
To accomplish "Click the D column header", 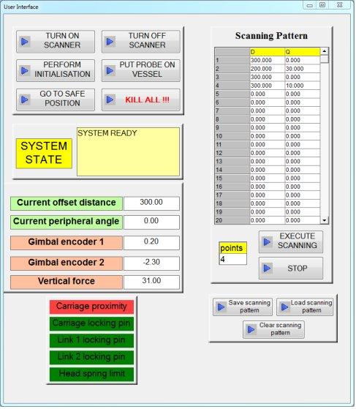I will tap(267, 52).
